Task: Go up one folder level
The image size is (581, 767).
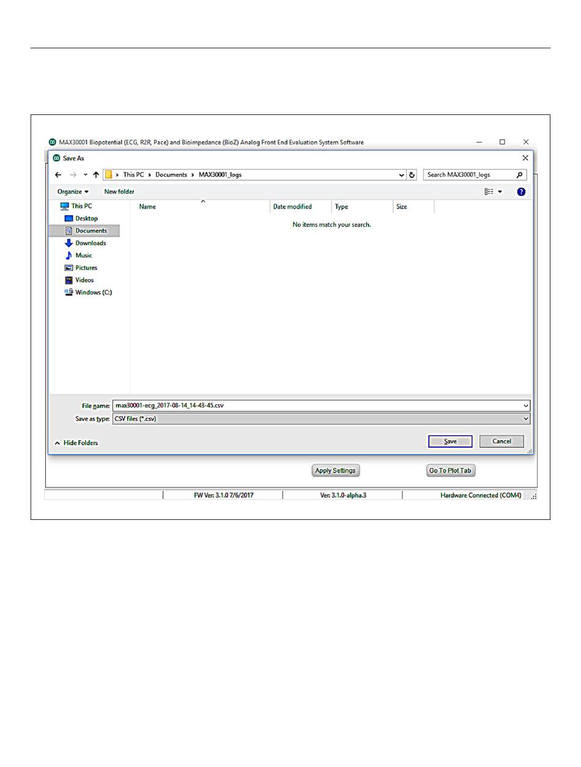Action: pyautogui.click(x=96, y=175)
